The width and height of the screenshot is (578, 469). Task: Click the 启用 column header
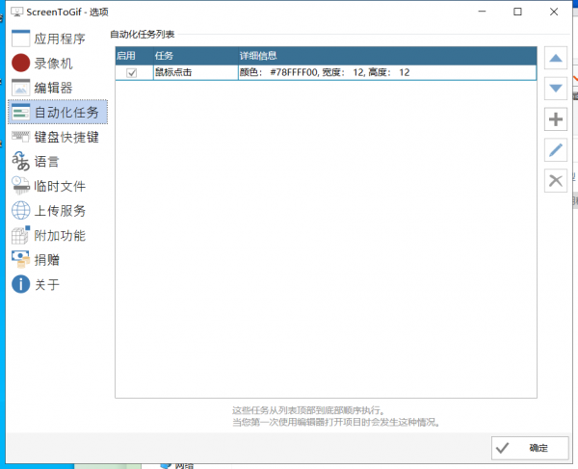click(x=134, y=56)
